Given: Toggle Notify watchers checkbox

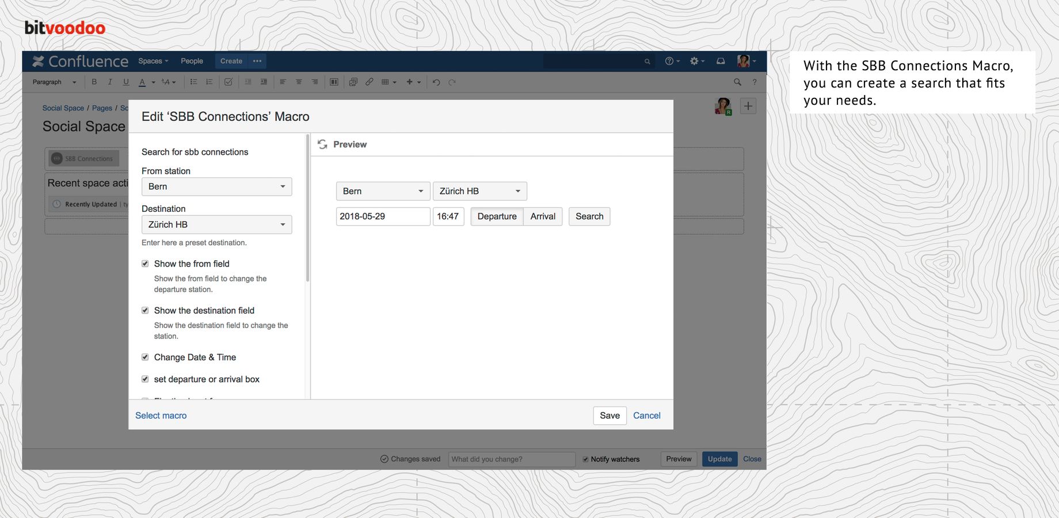Looking at the screenshot, I should [585, 459].
